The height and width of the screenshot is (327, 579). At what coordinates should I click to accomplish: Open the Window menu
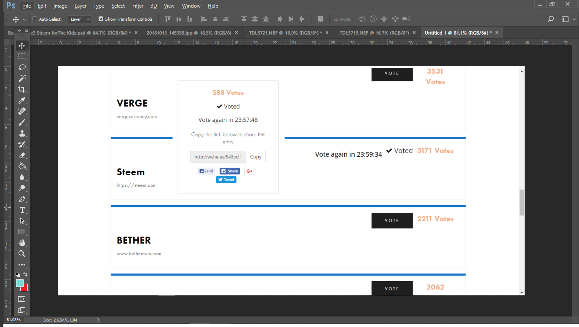tap(191, 6)
